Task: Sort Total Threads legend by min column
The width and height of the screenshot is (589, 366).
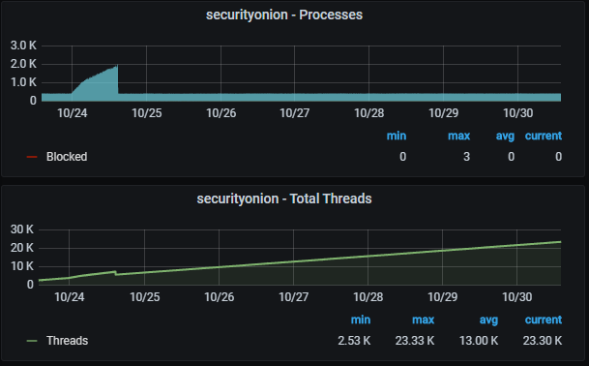Action: coord(360,320)
